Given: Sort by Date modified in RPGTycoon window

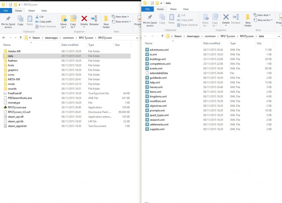Looking at the screenshot, I should 70,45.
